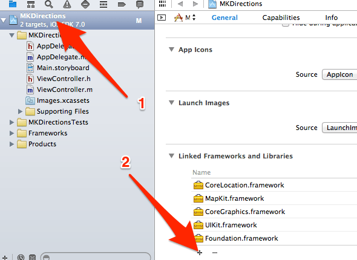Click the Frameworks folder icon
This screenshot has width=357, height=260.
22,133
